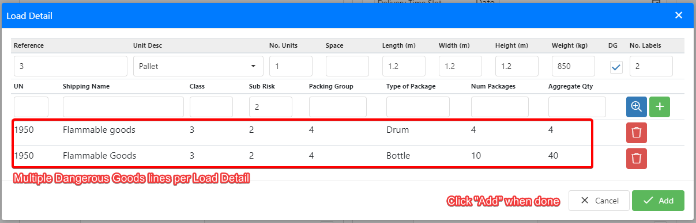
Task: Select the 'Flammable Goods' Bottle row name
Action: click(100, 155)
